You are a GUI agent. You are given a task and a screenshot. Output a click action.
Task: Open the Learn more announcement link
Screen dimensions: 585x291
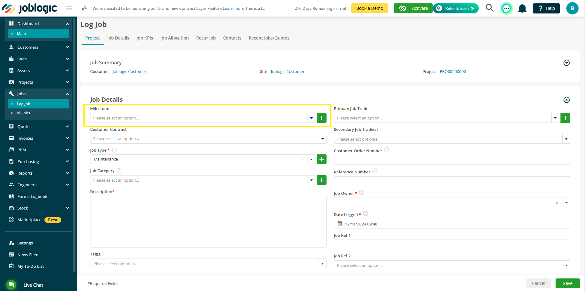pos(233,8)
